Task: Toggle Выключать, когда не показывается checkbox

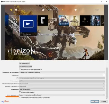Action: coord(20,69)
